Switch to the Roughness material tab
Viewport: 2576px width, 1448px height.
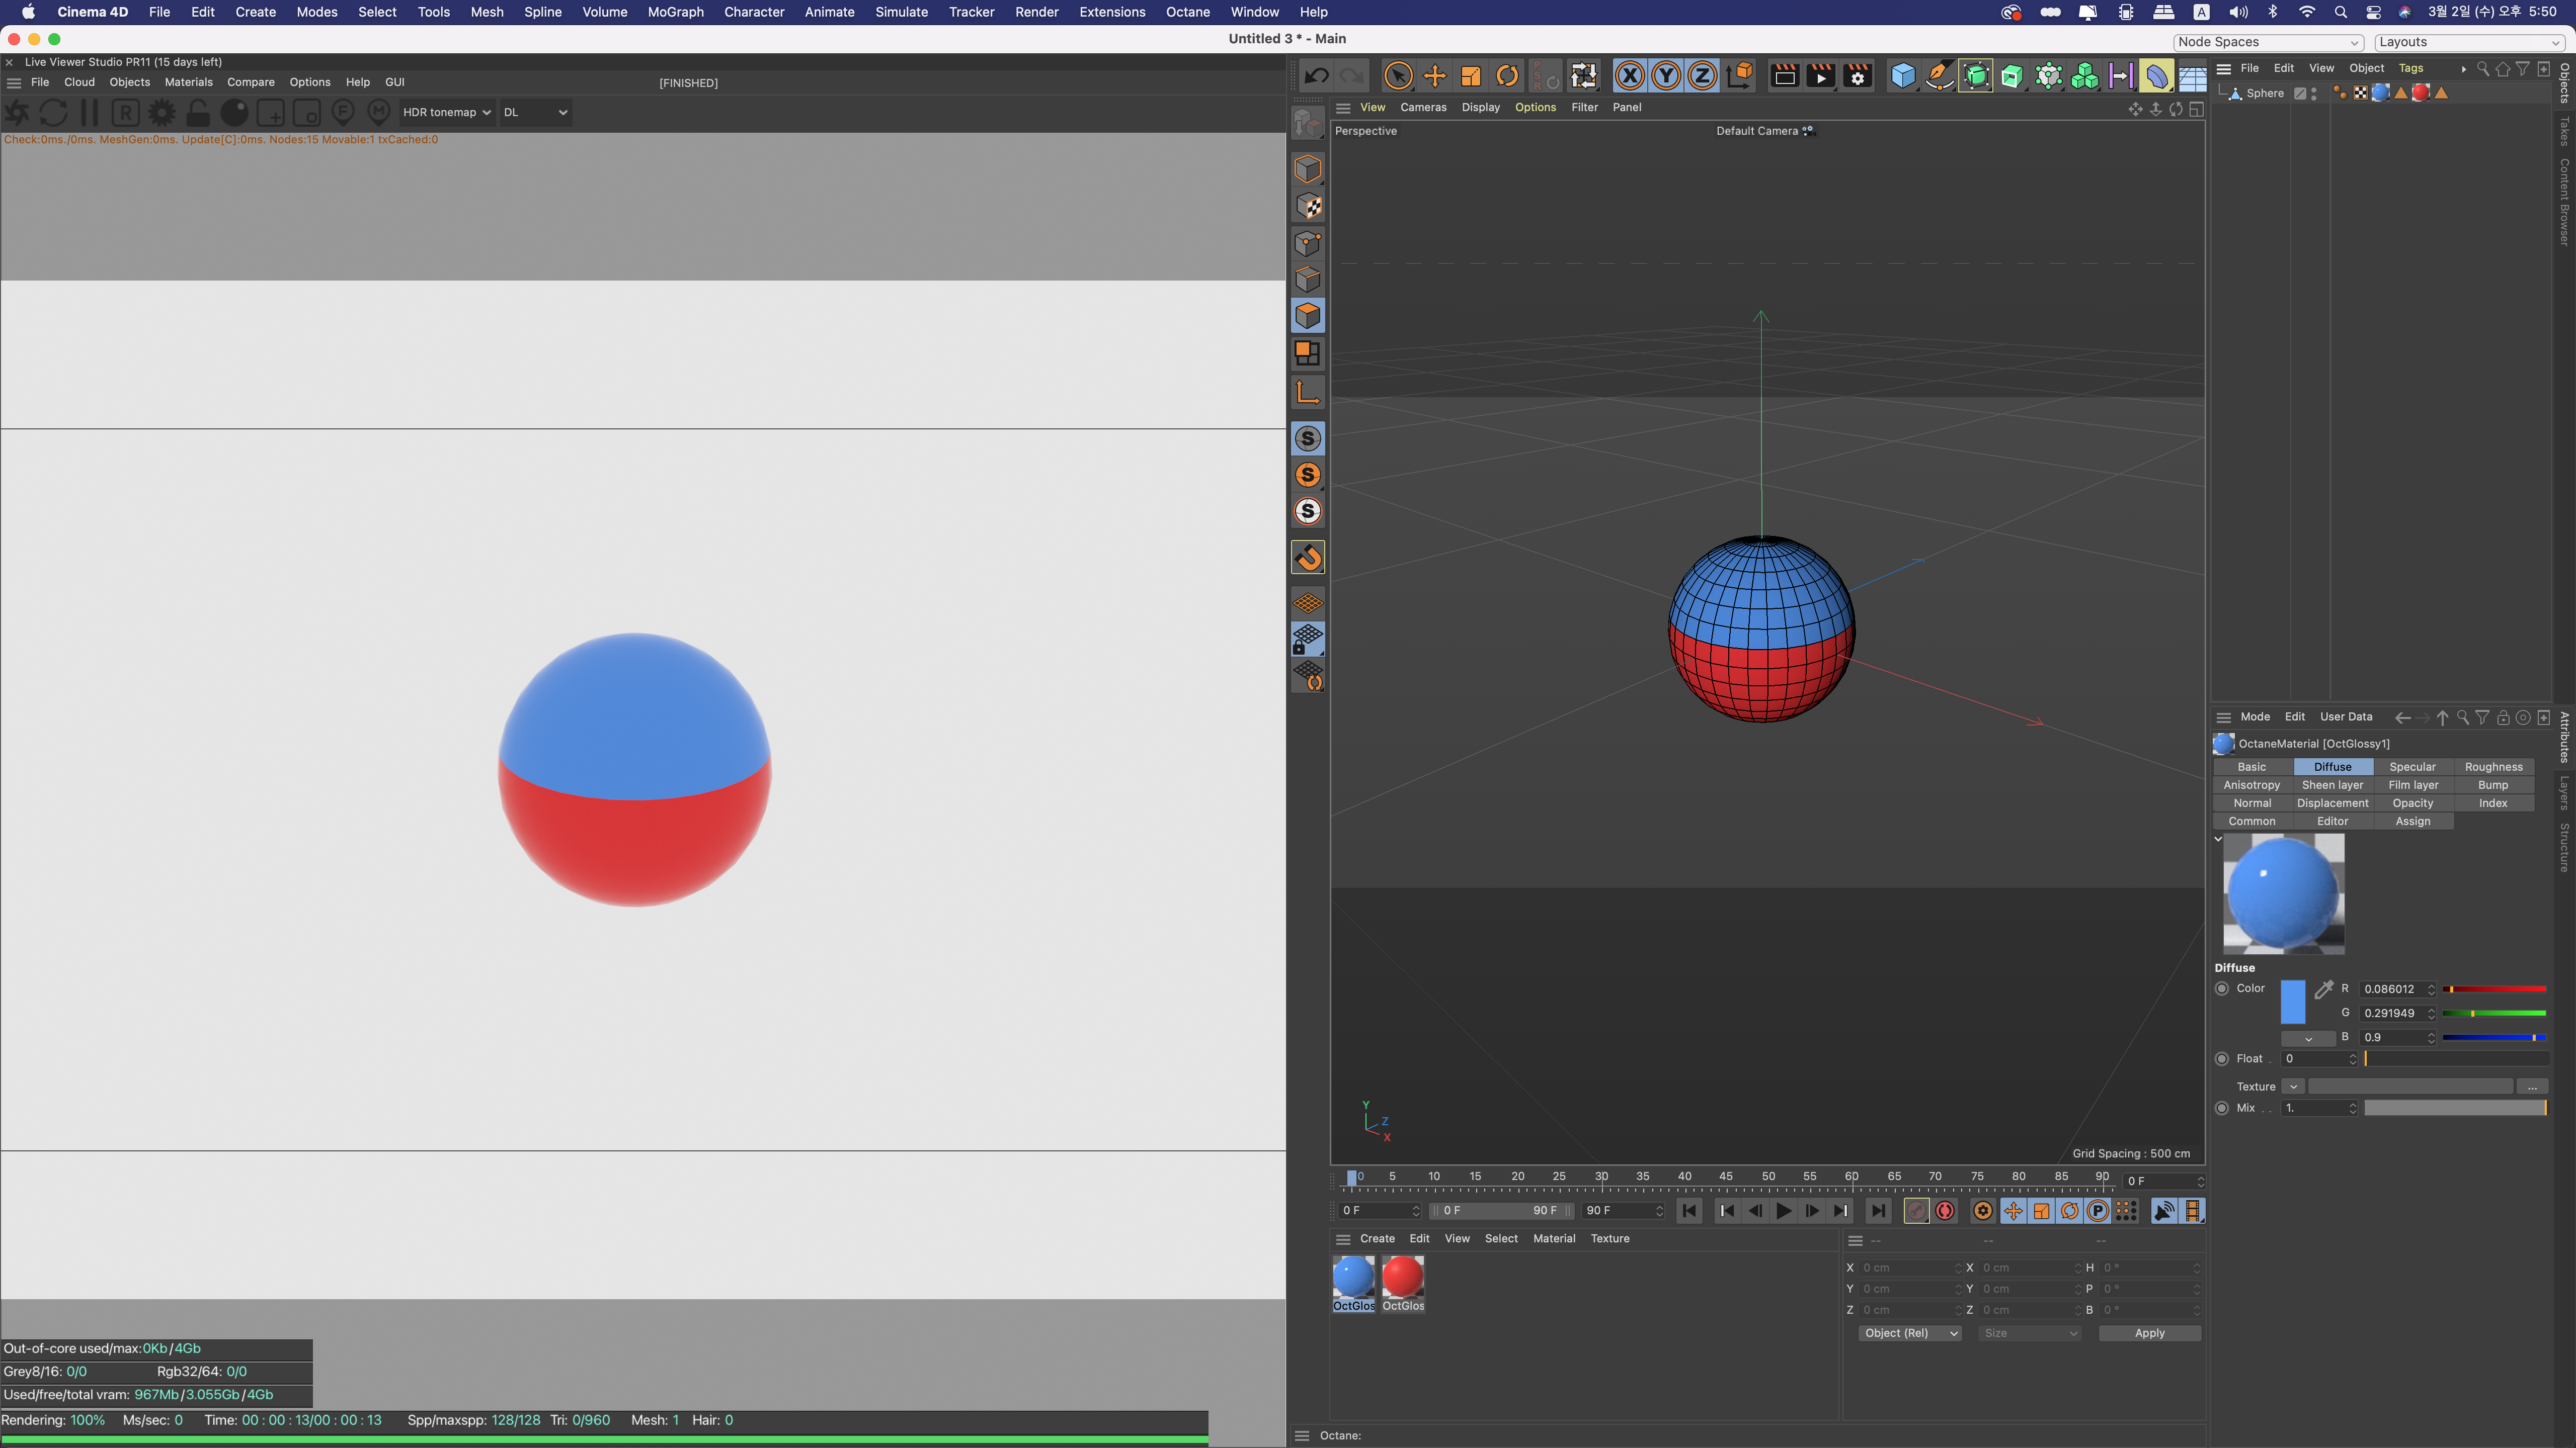pos(2493,766)
